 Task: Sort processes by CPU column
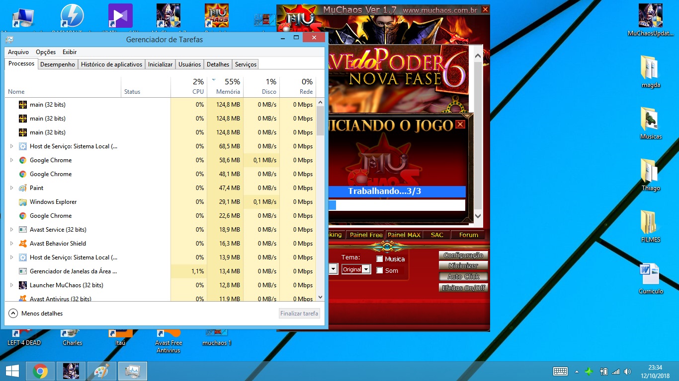point(189,86)
